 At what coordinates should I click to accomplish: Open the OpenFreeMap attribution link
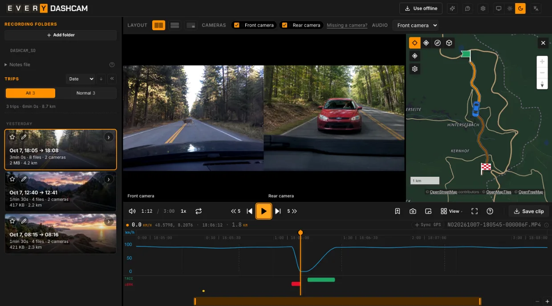point(531,192)
